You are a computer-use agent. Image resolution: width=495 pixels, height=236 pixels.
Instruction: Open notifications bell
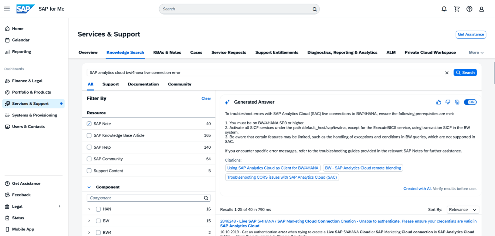[x=444, y=9]
